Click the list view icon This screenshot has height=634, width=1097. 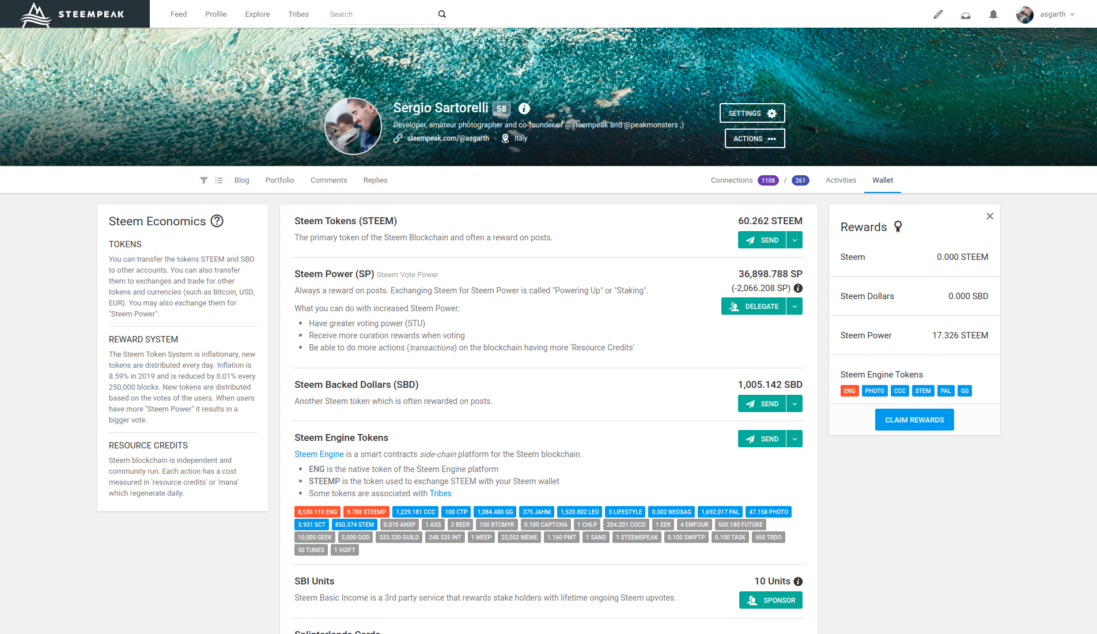pos(219,180)
